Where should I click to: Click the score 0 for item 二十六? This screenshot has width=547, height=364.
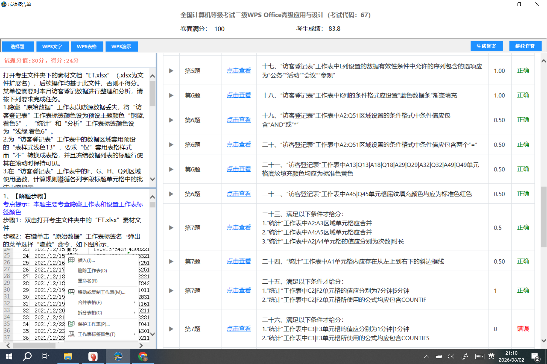click(x=495, y=329)
